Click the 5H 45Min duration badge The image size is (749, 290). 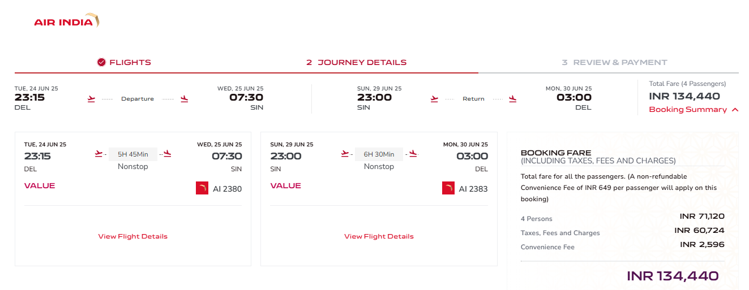133,154
